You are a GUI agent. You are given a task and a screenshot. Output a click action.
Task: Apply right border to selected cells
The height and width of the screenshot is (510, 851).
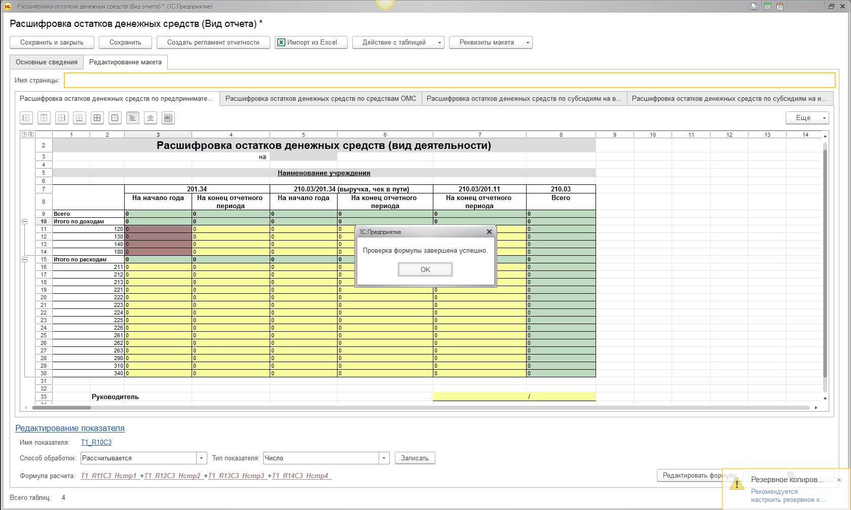click(x=62, y=118)
